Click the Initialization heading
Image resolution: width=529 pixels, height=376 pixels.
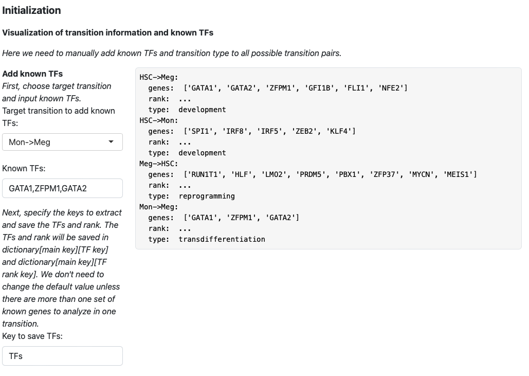[31, 10]
